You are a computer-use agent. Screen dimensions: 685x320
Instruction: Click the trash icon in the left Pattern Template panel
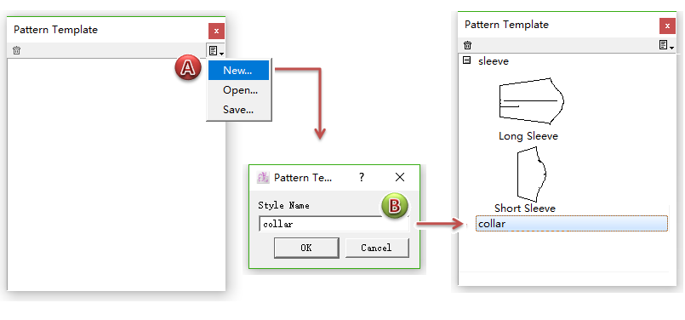[x=17, y=50]
